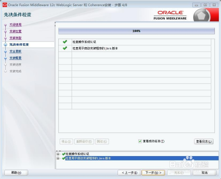Click the disabled 安装完成 step
221x179 pixels.
pyautogui.click(x=15, y=71)
